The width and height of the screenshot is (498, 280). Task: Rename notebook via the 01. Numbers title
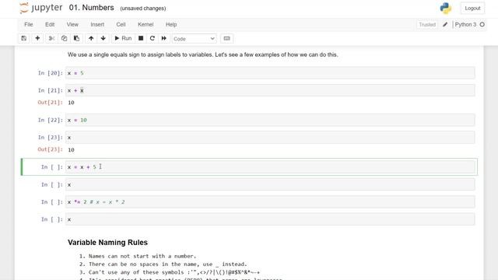click(x=92, y=8)
